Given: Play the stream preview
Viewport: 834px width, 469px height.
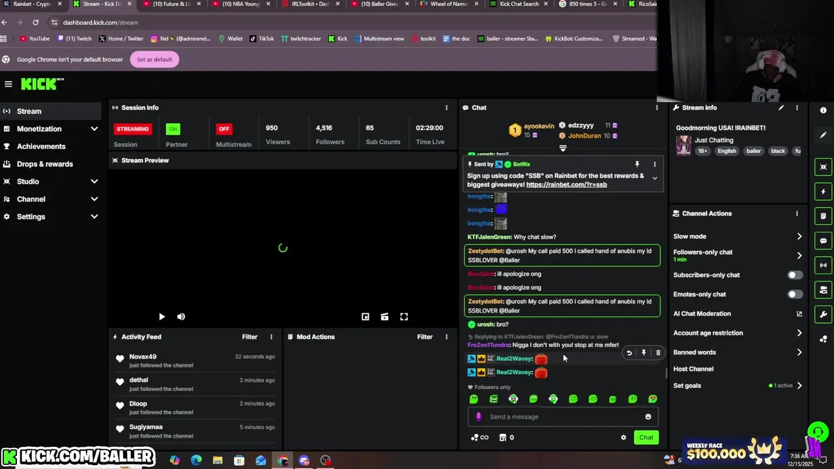Looking at the screenshot, I should pos(162,317).
